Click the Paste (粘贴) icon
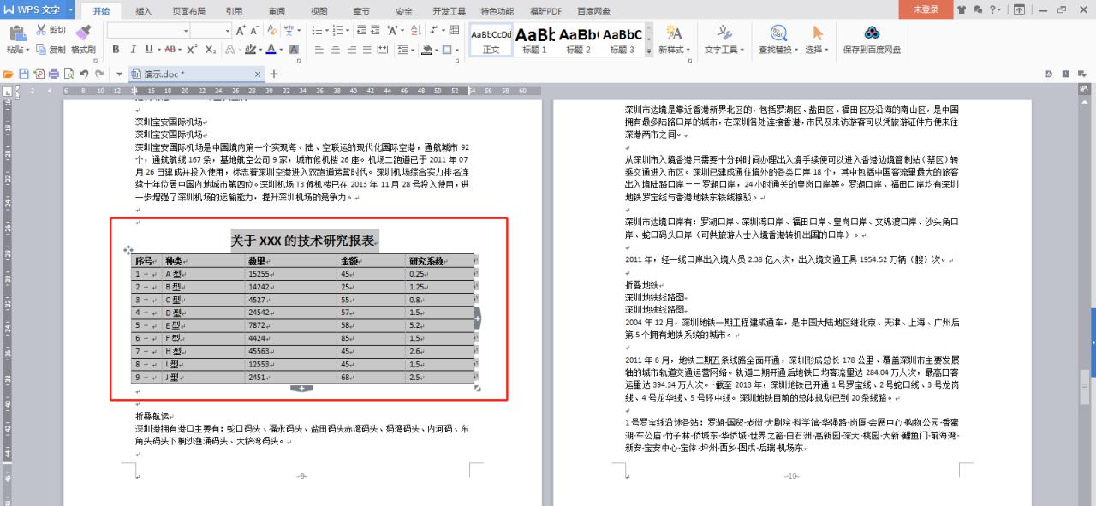The width and height of the screenshot is (1096, 506). [x=17, y=33]
